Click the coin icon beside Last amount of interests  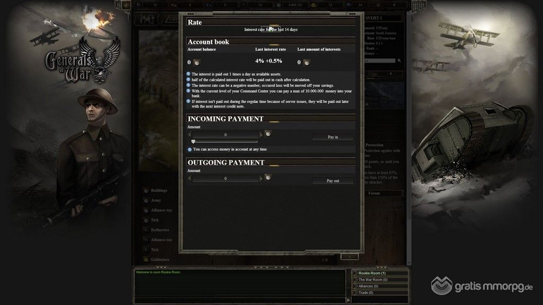pyautogui.click(x=306, y=63)
